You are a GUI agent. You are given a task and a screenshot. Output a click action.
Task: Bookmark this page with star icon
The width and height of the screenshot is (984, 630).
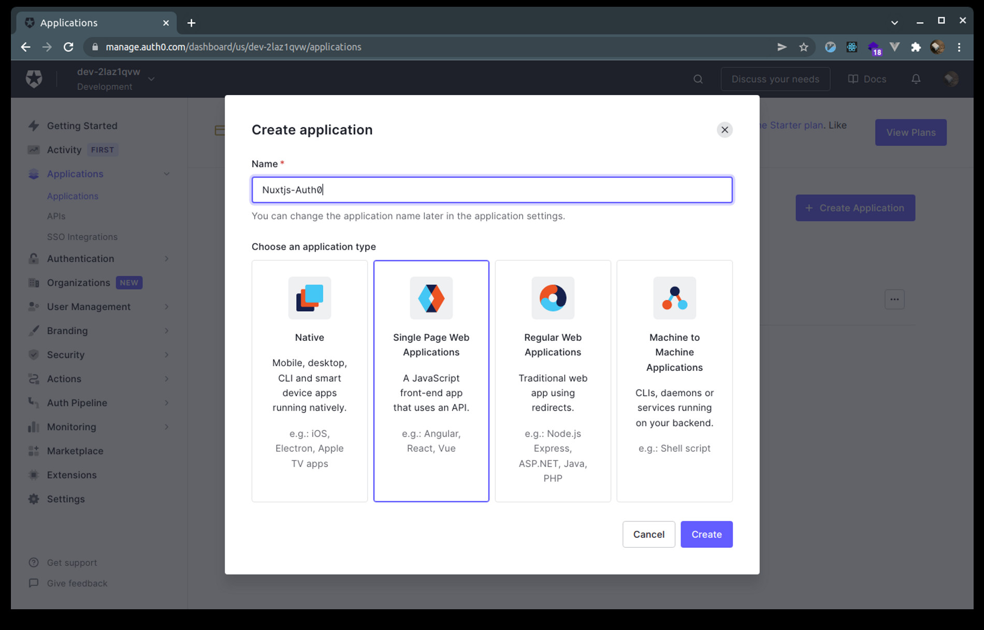click(803, 47)
